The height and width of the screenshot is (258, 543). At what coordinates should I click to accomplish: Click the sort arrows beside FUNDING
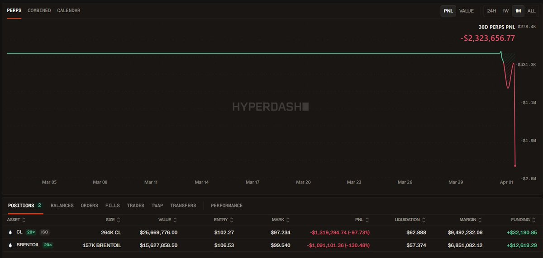(533, 220)
